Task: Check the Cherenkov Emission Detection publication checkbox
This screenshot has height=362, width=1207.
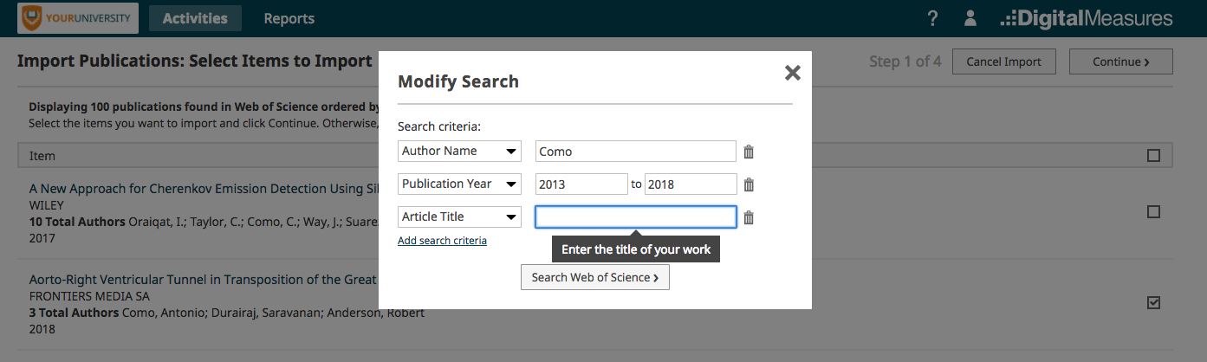Action: [1153, 211]
